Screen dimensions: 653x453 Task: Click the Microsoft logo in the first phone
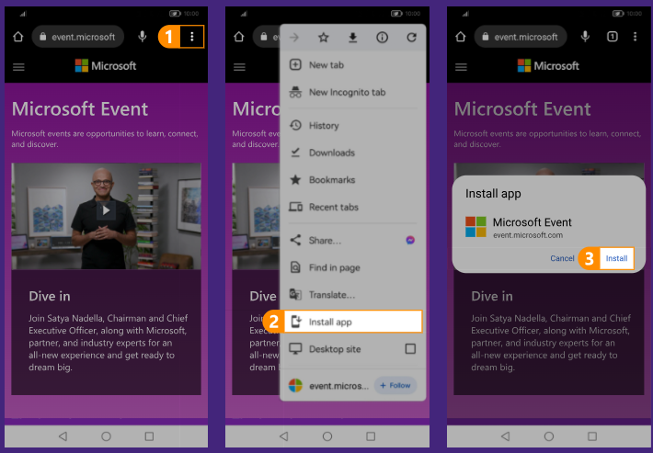pyautogui.click(x=106, y=66)
